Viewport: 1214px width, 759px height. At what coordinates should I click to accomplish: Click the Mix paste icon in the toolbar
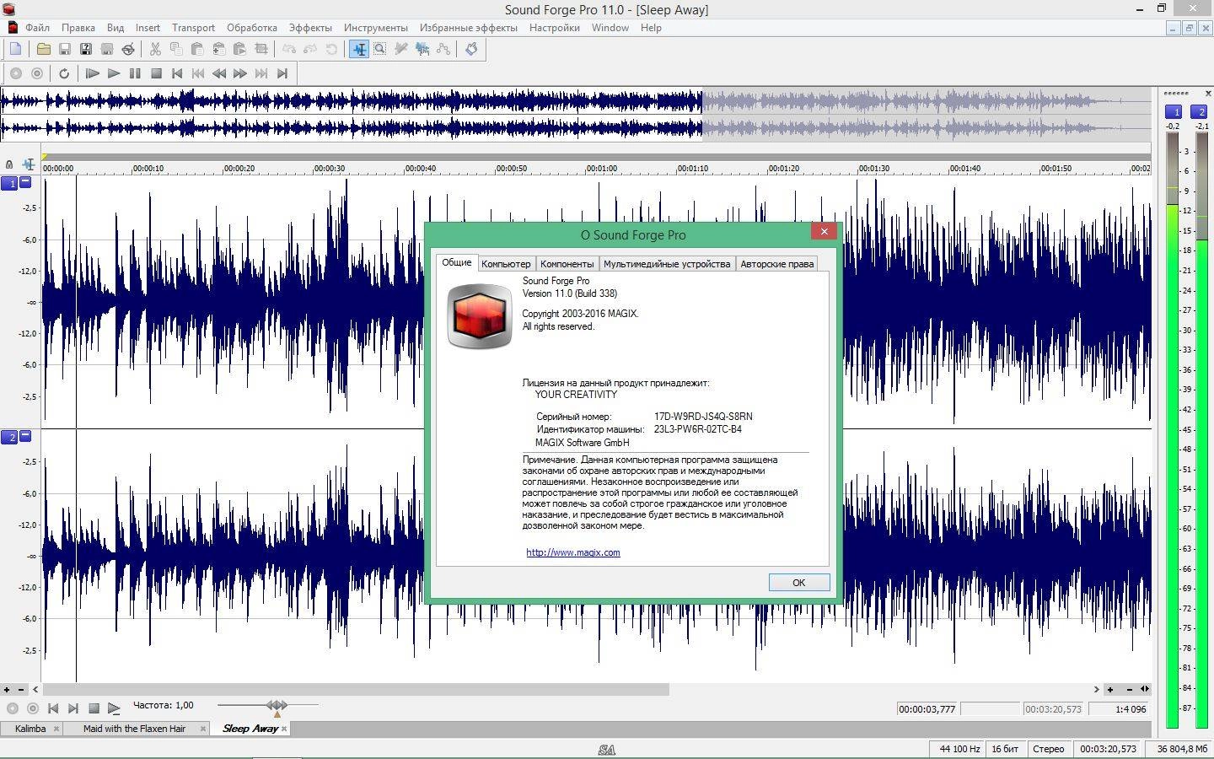pyautogui.click(x=218, y=49)
